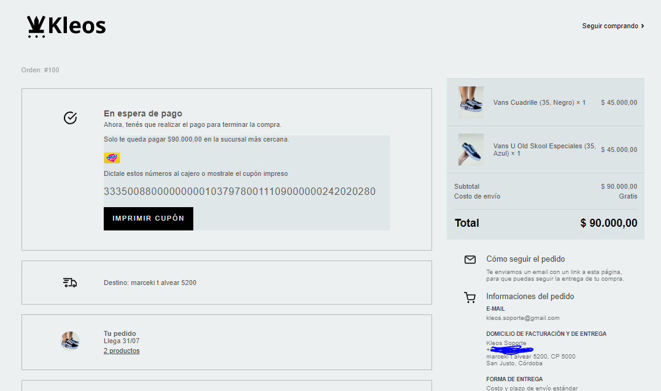The width and height of the screenshot is (661, 391).
Task: Click the delivery truck shipping icon
Action: pos(70,283)
